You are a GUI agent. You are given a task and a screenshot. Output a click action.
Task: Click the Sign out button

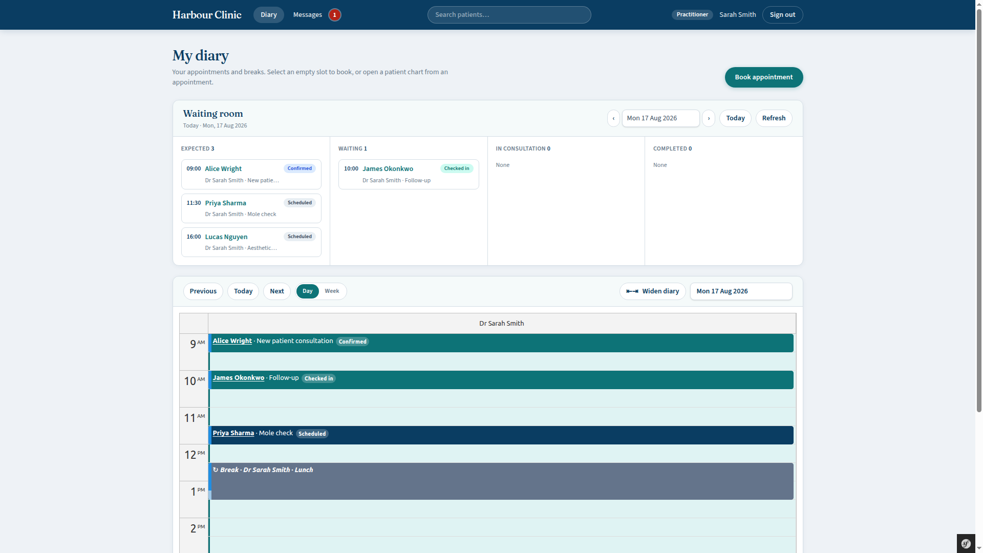click(782, 15)
